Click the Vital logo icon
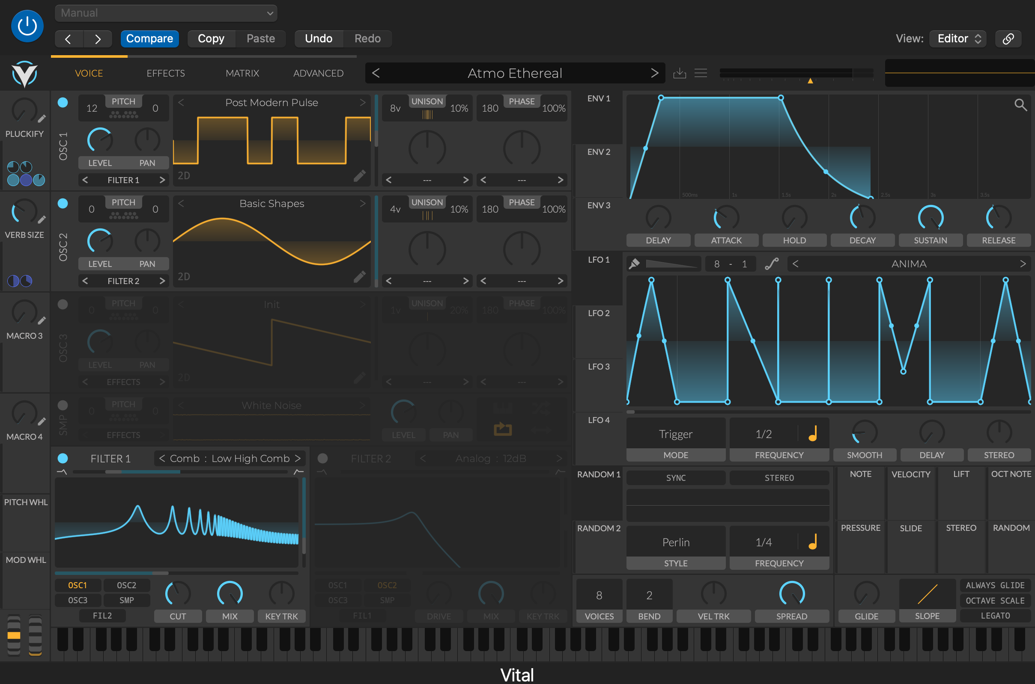 tap(24, 74)
